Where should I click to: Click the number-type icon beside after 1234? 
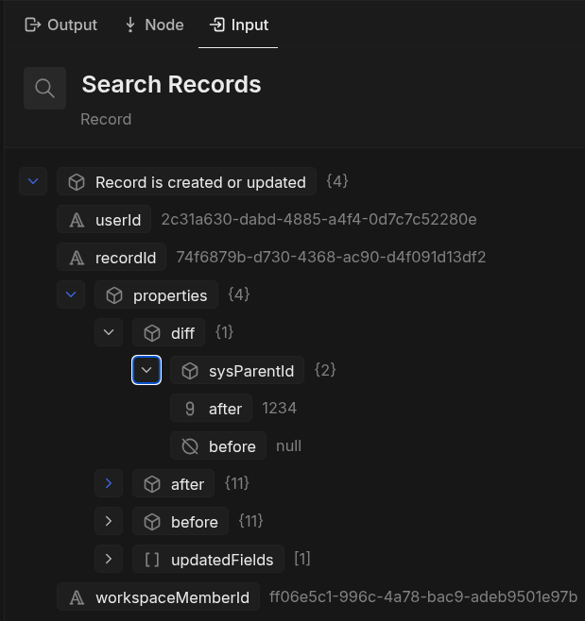coord(190,409)
